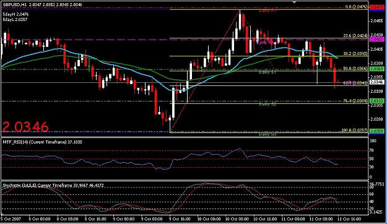Click the 30 level on RSI scale
Viewport: 387px width, 224px height.
372,167
